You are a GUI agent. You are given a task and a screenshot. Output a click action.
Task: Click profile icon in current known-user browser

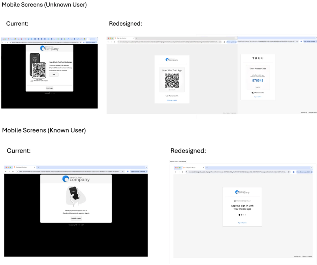point(128,171)
